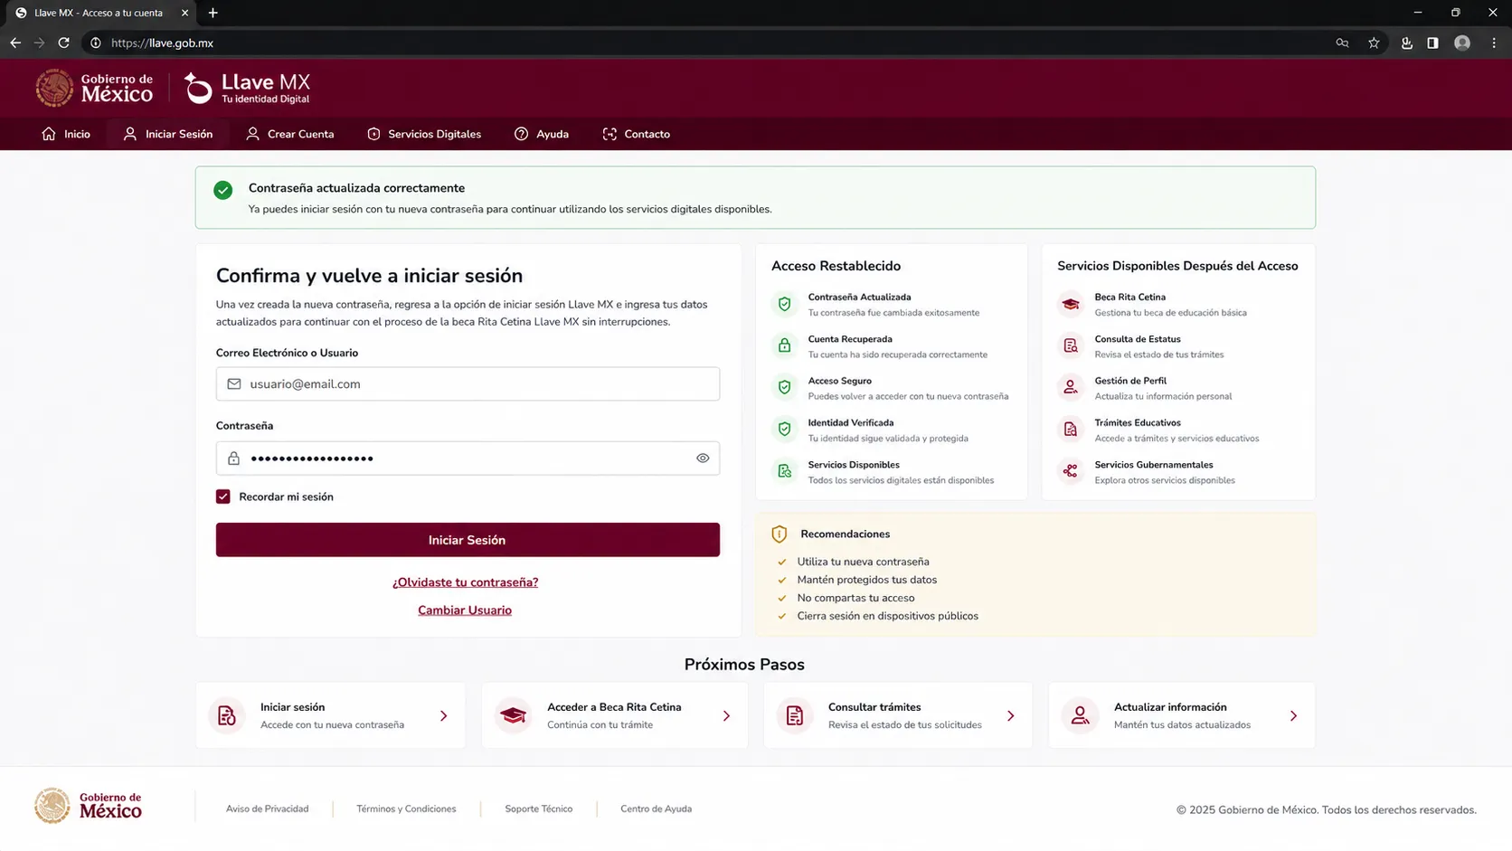Open the Consultar trámites next-step card
The width and height of the screenshot is (1512, 851).
click(x=898, y=715)
